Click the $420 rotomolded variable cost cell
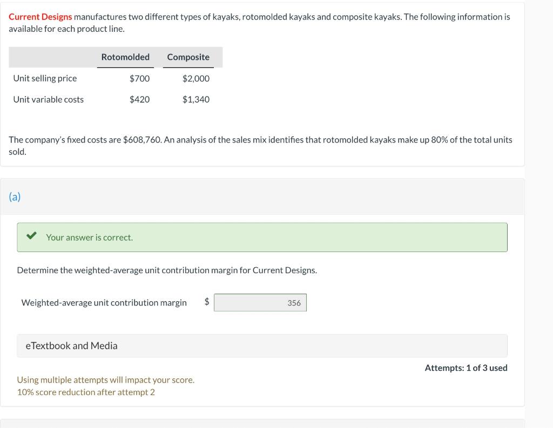This screenshot has width=553, height=428. coord(139,99)
